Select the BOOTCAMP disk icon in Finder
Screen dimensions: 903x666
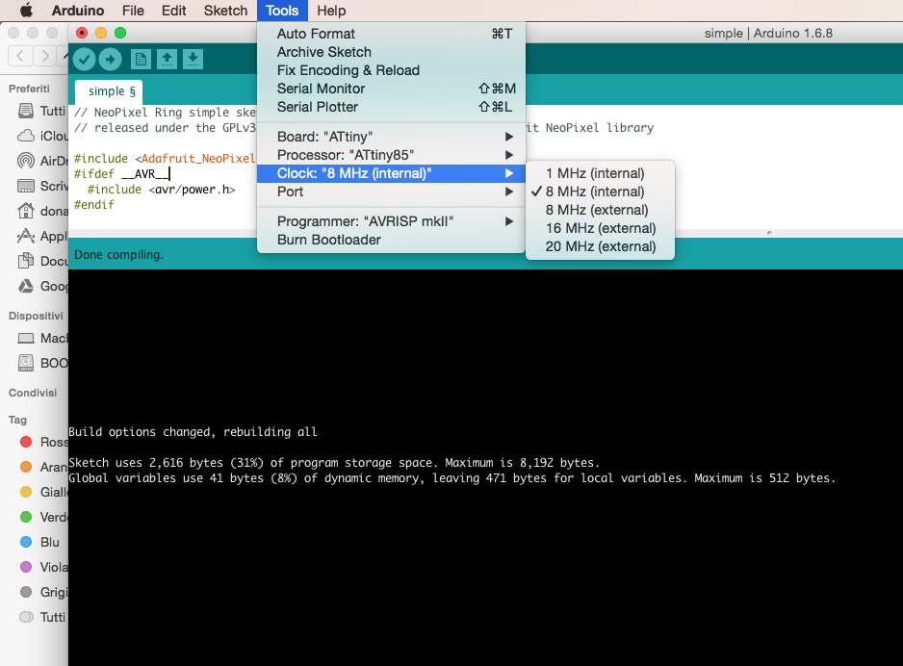[x=26, y=363]
